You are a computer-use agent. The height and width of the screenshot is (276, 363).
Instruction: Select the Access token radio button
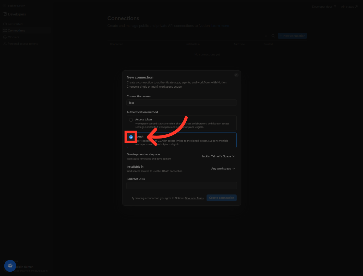131,120
